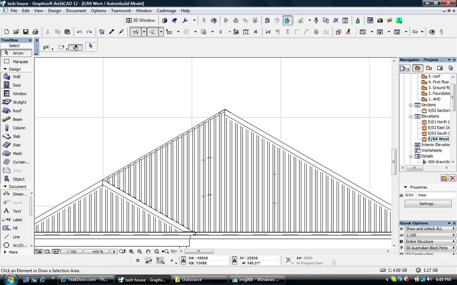Select the Mesh tool
This screenshot has height=285, width=457.
click(x=16, y=154)
